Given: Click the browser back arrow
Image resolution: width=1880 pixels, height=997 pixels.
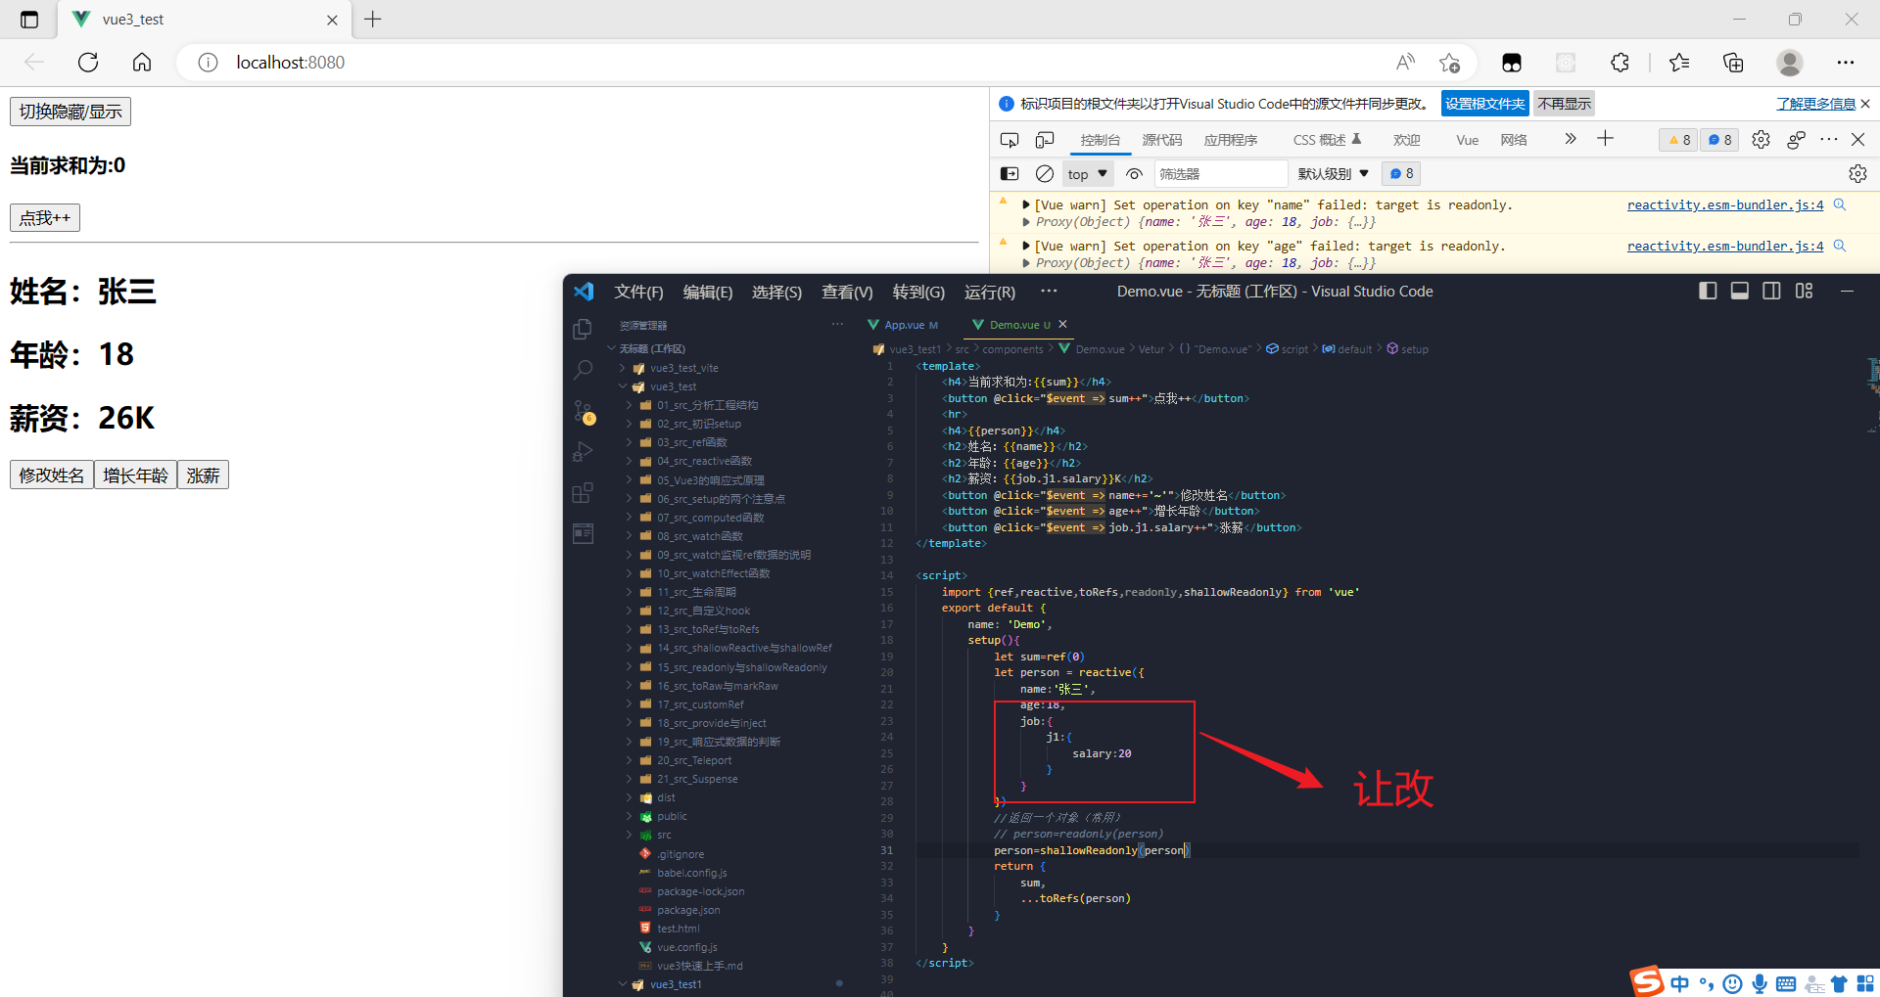Looking at the screenshot, I should click(34, 63).
